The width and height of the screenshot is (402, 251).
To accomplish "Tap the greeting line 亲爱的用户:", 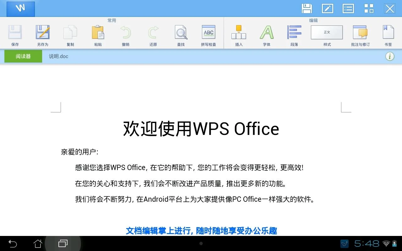I will [x=80, y=152].
